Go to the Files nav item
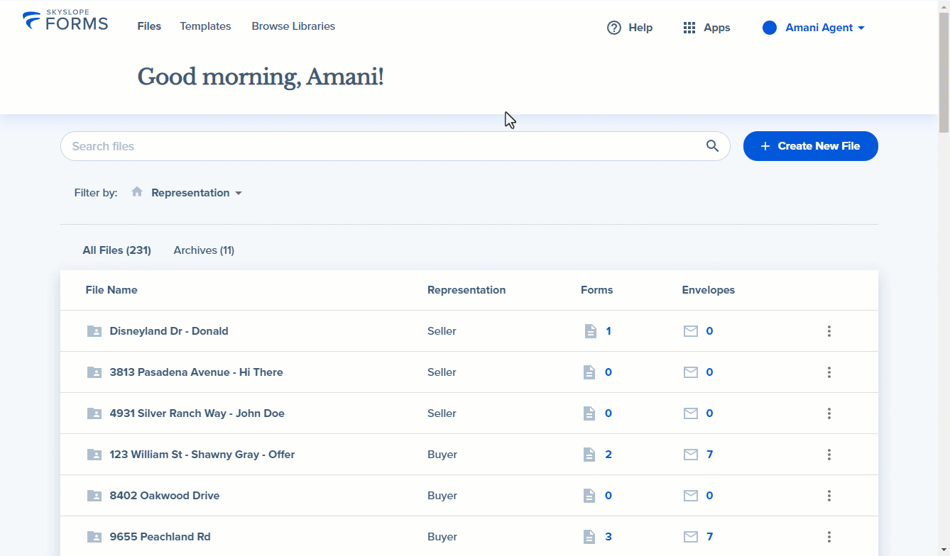Screen dimensions: 950x556 tap(149, 26)
